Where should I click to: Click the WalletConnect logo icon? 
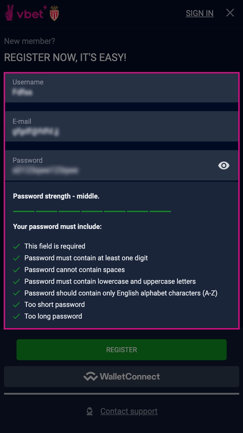point(90,377)
